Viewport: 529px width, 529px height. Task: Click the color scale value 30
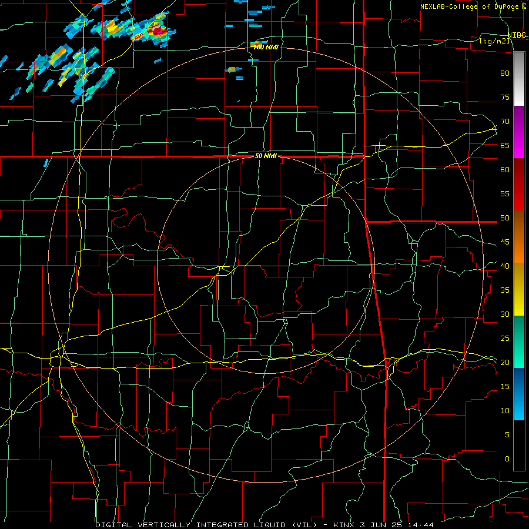click(505, 314)
